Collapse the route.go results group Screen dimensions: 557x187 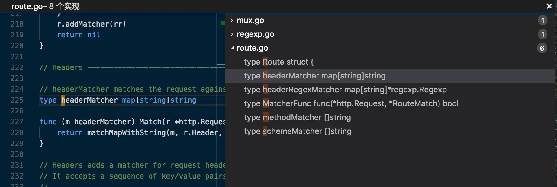[232, 48]
